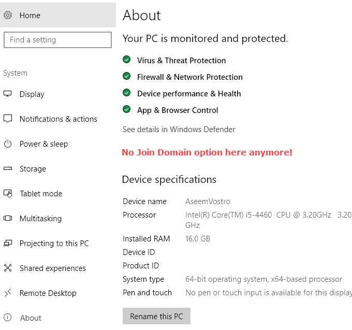
Task: Click the Firewall & Network Protection checkmark
Action: tap(127, 77)
